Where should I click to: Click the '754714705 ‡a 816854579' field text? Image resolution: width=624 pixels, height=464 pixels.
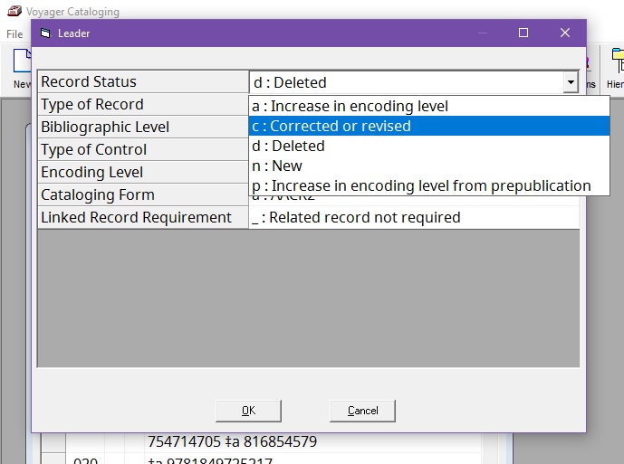tap(232, 441)
